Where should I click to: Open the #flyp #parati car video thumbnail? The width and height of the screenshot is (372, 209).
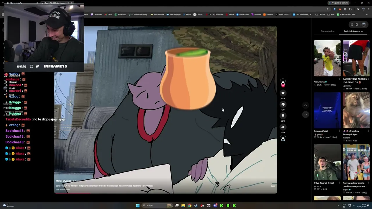327,162
